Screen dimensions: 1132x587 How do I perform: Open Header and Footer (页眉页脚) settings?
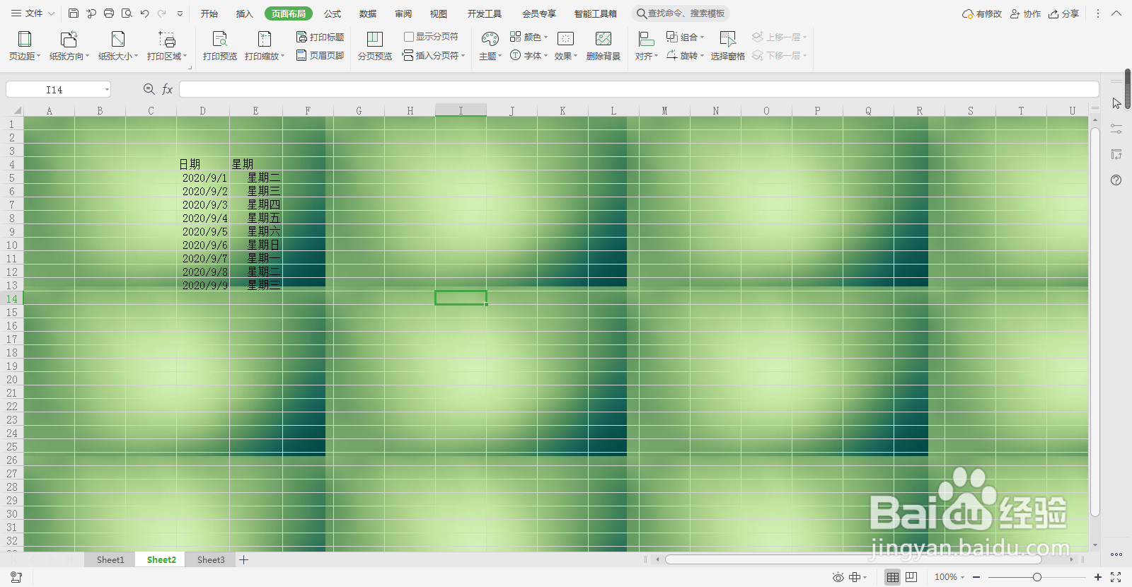point(320,55)
